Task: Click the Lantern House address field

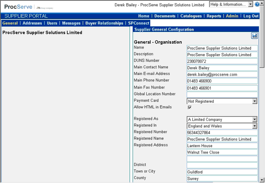Action: [222, 146]
